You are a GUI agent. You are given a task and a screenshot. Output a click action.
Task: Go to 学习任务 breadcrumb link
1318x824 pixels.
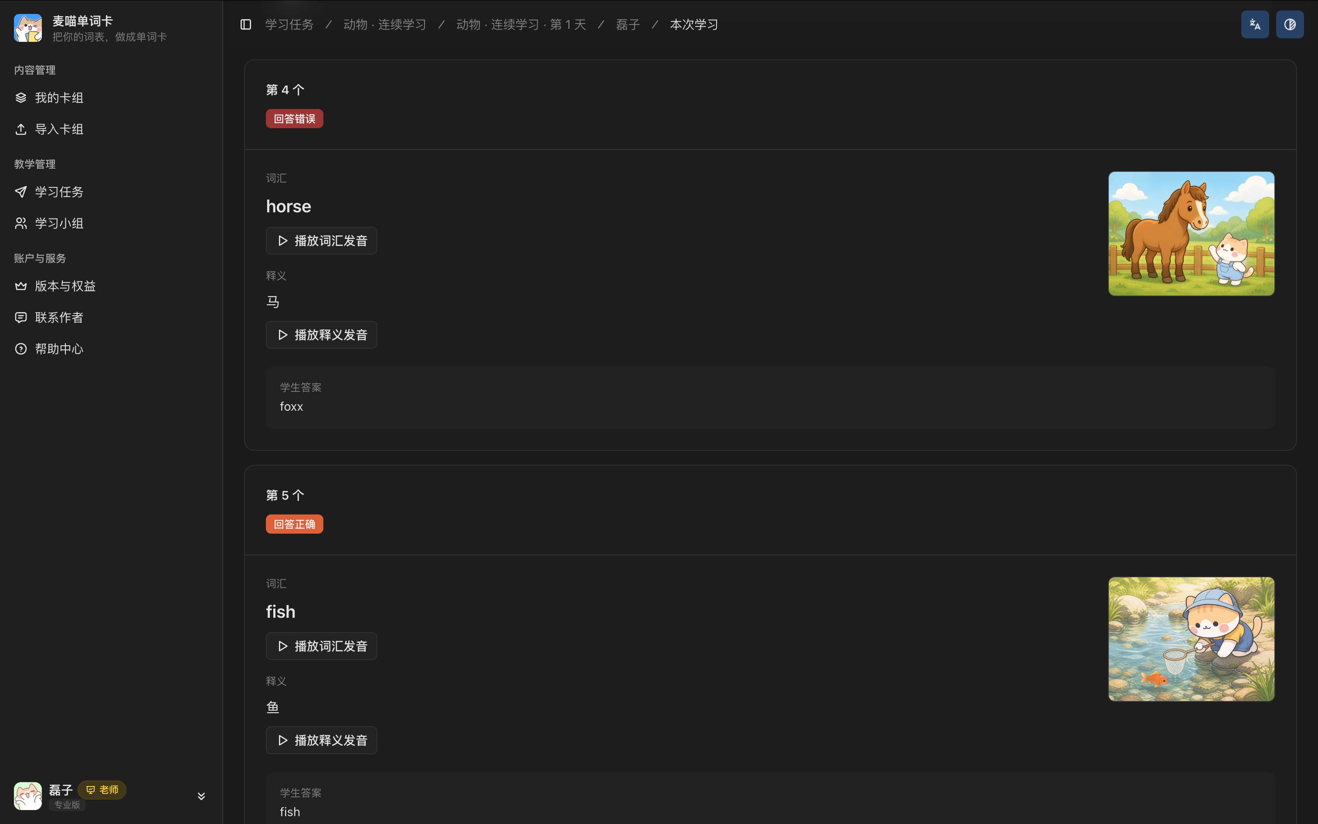click(289, 24)
